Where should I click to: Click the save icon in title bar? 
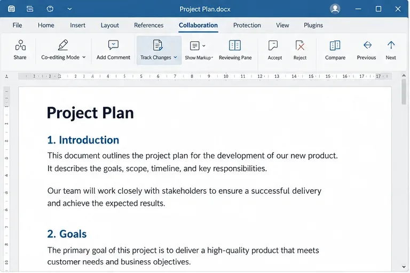point(11,9)
